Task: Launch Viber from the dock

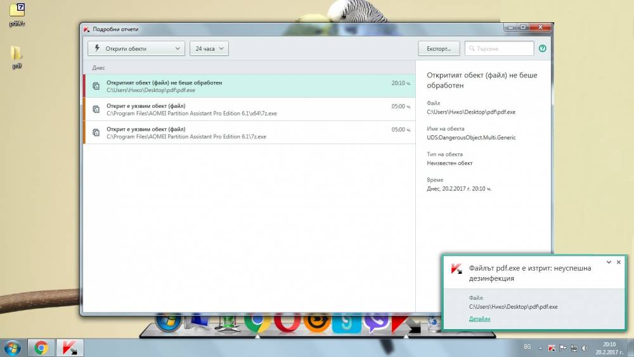Action: [x=376, y=322]
